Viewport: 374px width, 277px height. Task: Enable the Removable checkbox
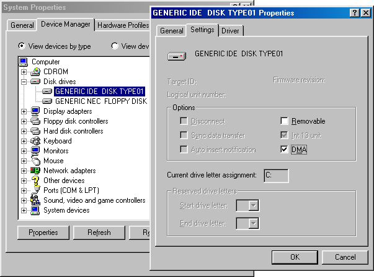pyautogui.click(x=284, y=121)
